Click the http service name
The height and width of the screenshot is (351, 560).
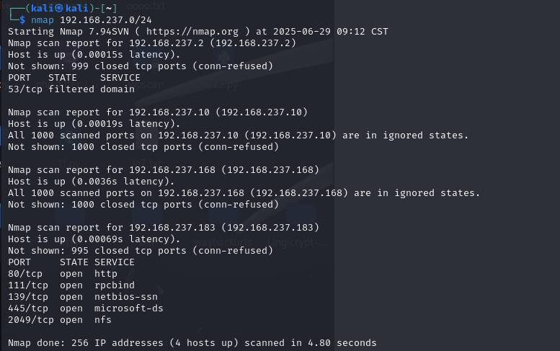pos(105,273)
